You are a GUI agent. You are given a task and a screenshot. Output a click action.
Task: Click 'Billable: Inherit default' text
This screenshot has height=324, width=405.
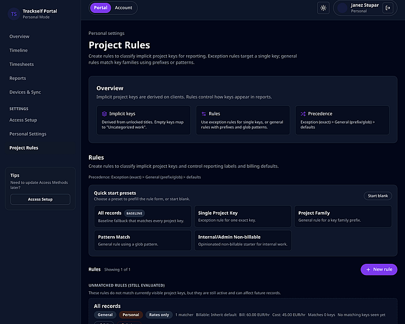coord(216,314)
